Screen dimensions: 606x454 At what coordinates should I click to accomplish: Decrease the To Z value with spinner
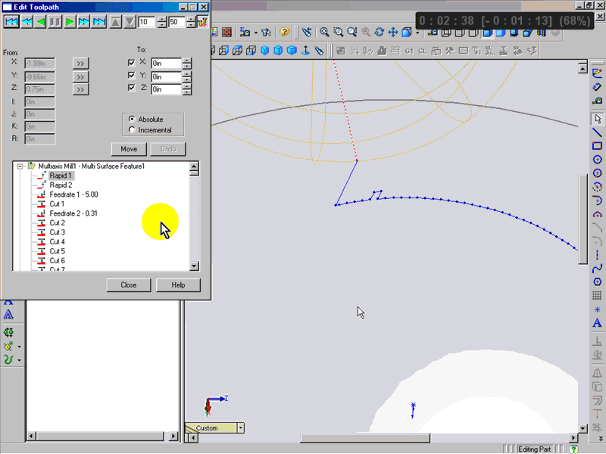pos(186,92)
